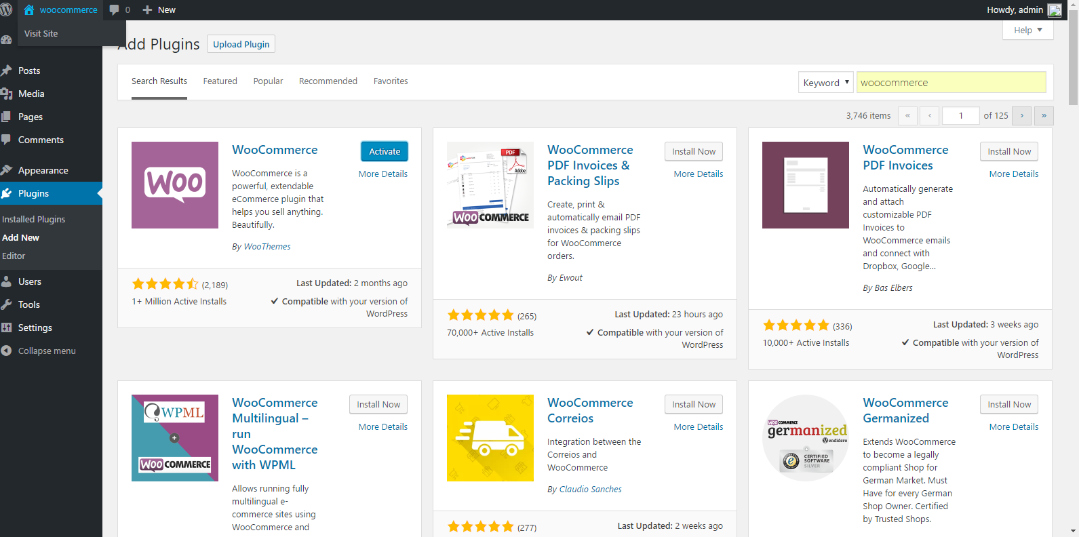The image size is (1079, 537).
Task: Click the Media icon in sidebar
Action: 6,94
